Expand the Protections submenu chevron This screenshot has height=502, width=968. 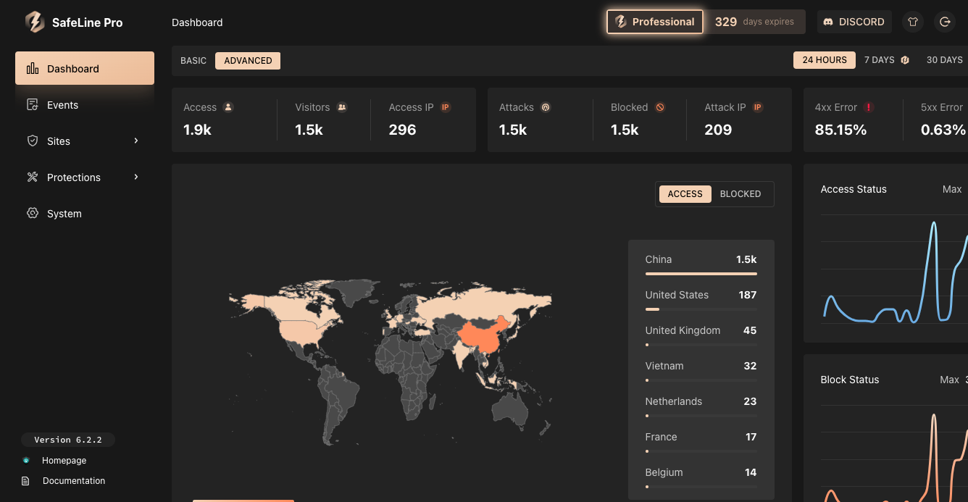click(136, 177)
